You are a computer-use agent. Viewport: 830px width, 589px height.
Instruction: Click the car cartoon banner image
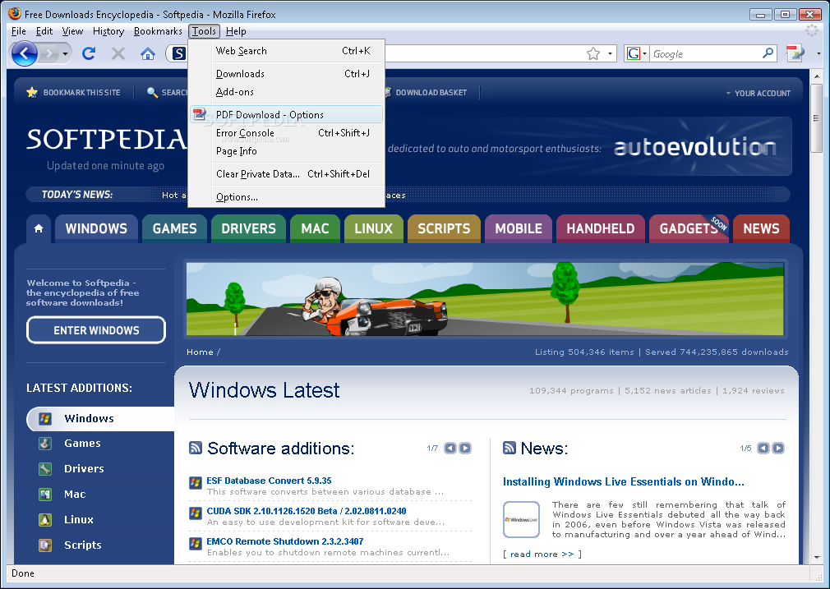pyautogui.click(x=485, y=298)
